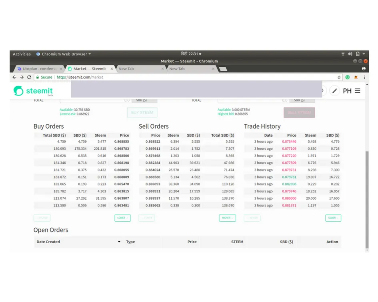Screen dimensions: 378x302
Task: Click the sell TOTAL input field
Action: (253, 100)
